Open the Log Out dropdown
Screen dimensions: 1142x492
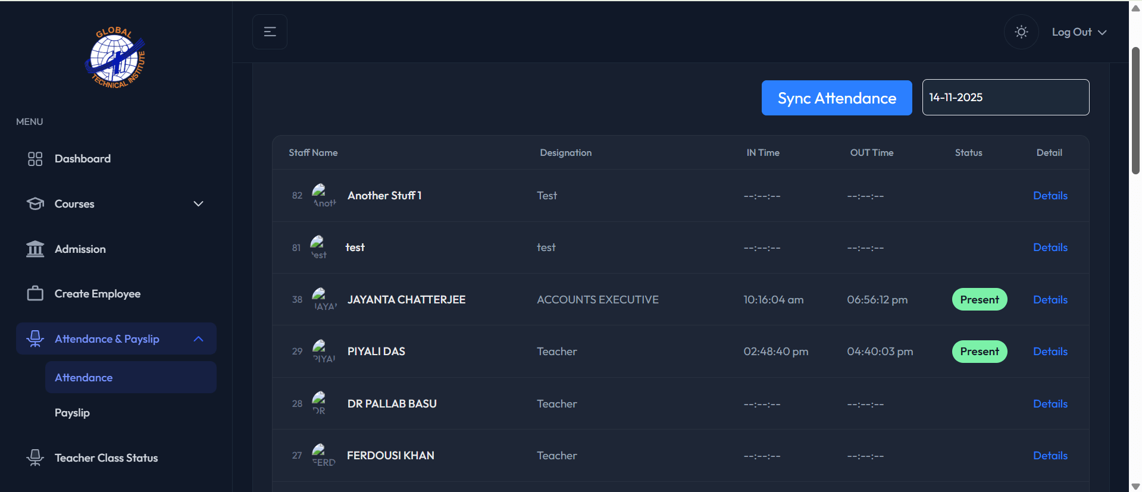(x=1078, y=32)
